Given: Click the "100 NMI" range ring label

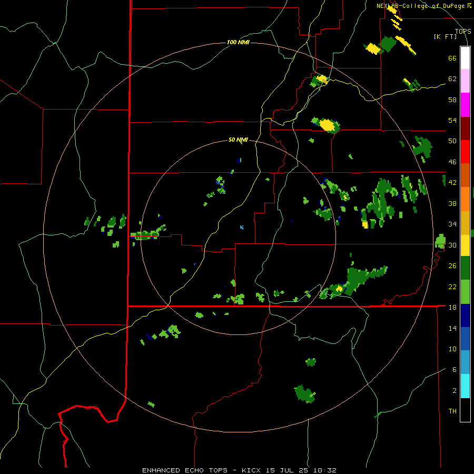Looking at the screenshot, I should pyautogui.click(x=238, y=42).
